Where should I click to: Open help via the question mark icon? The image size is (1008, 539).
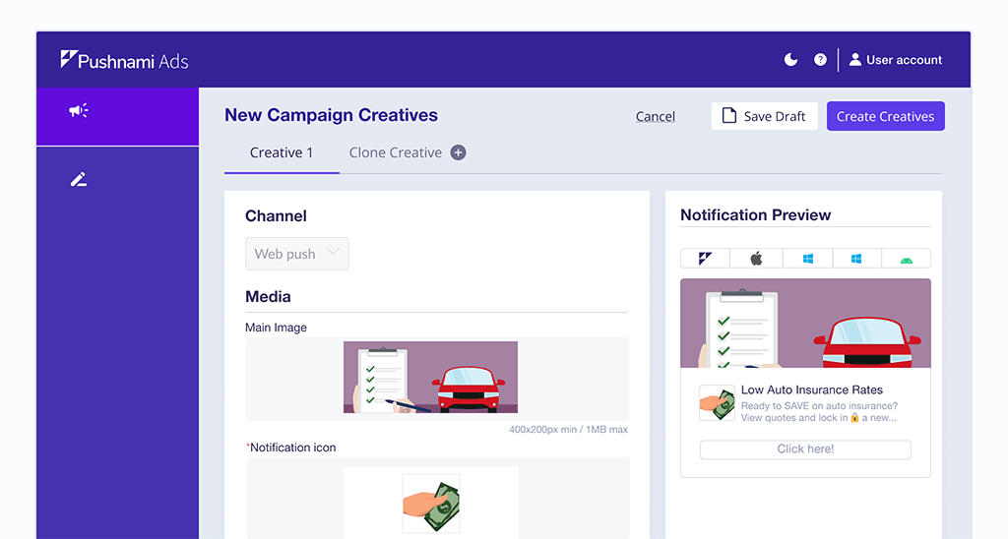pos(820,60)
